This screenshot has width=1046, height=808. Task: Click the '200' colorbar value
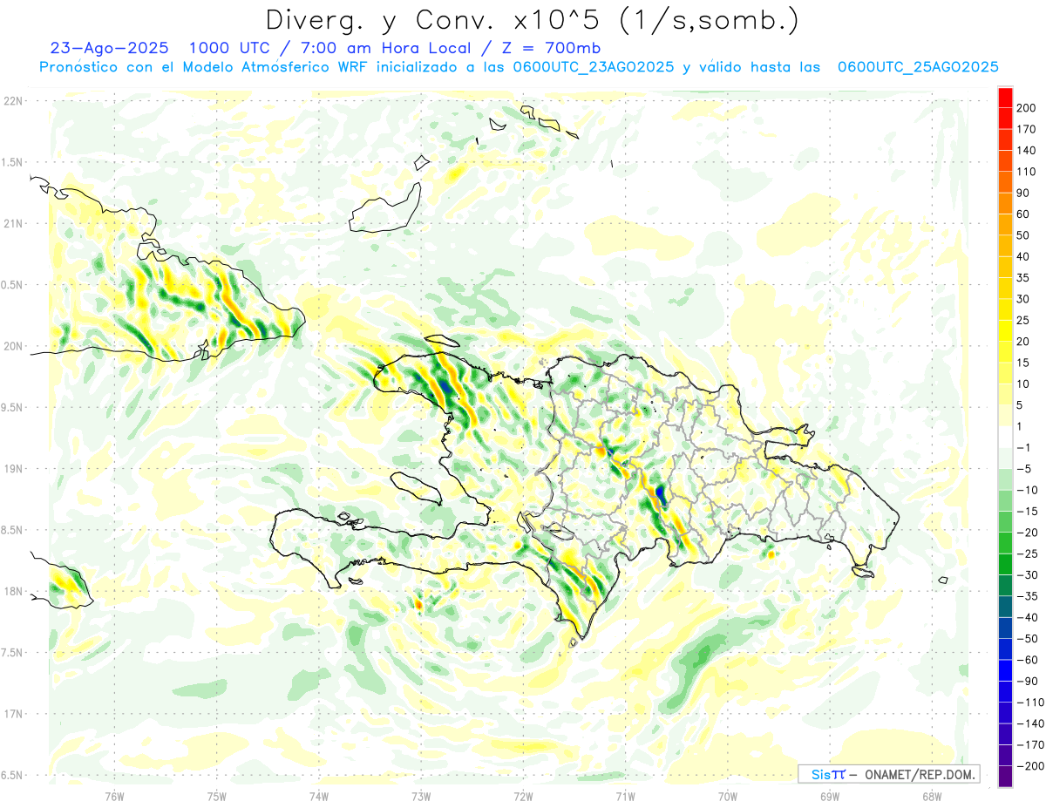1026,108
